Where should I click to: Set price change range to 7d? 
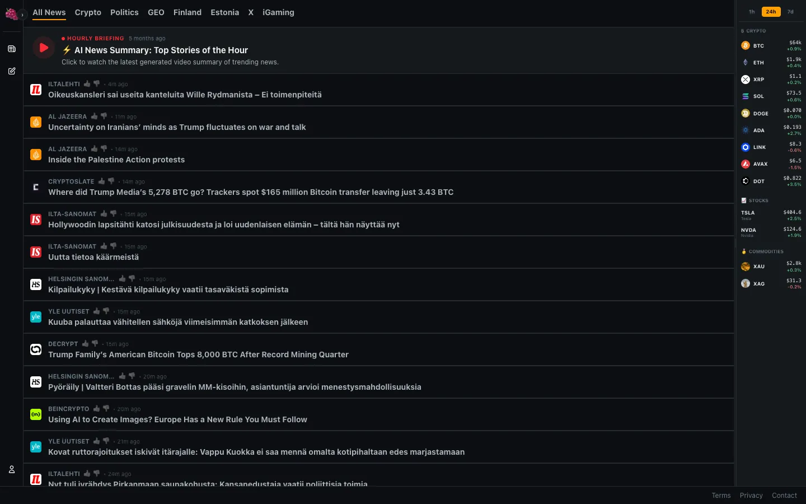(x=790, y=12)
